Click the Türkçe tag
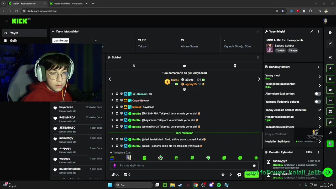 pyautogui.click(x=293, y=50)
